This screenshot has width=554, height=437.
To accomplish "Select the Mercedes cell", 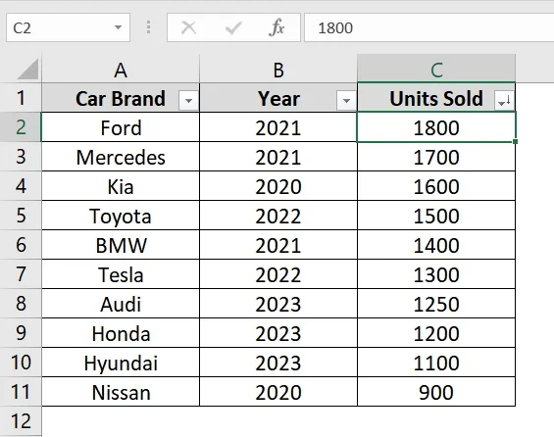I will click(x=121, y=157).
